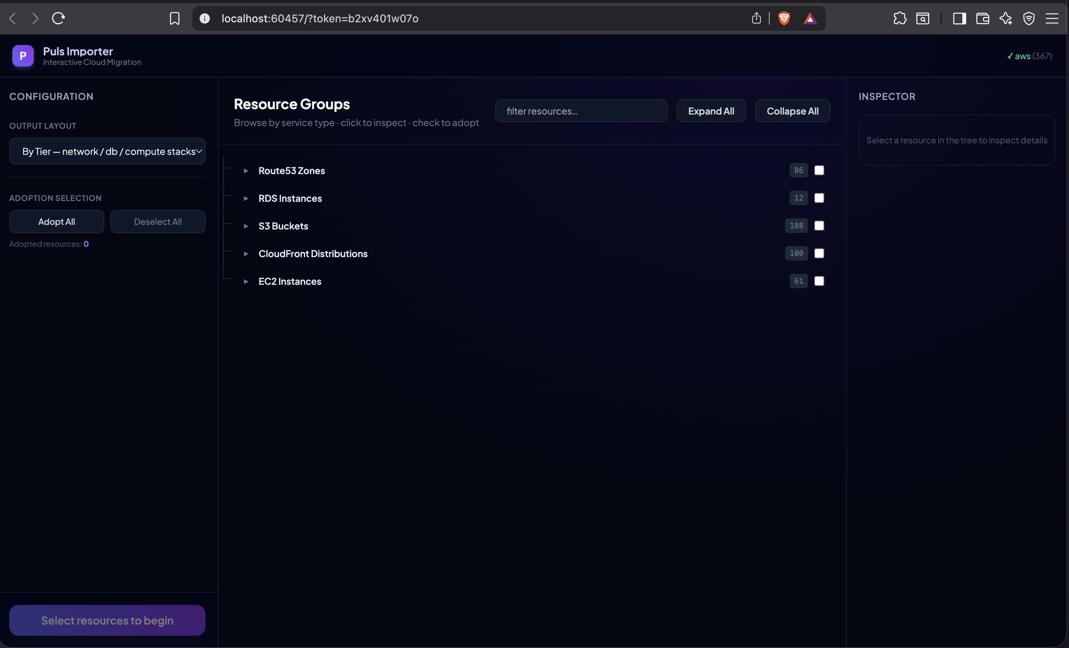Open the Brave Wallet icon
The height and width of the screenshot is (648, 1069).
pos(982,18)
